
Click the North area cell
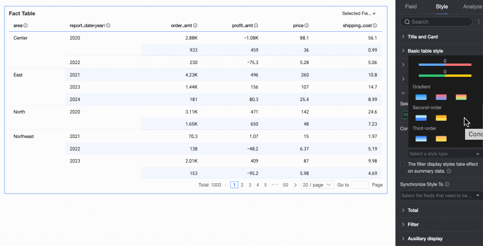pos(19,112)
